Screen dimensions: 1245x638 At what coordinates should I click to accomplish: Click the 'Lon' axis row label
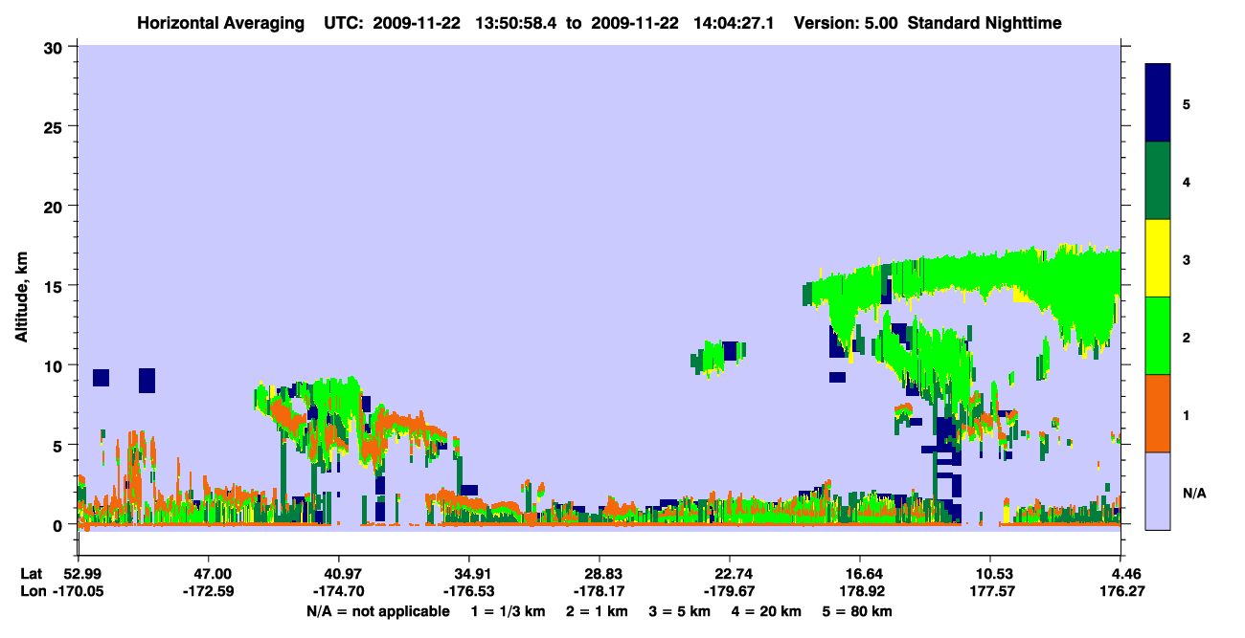pos(33,592)
